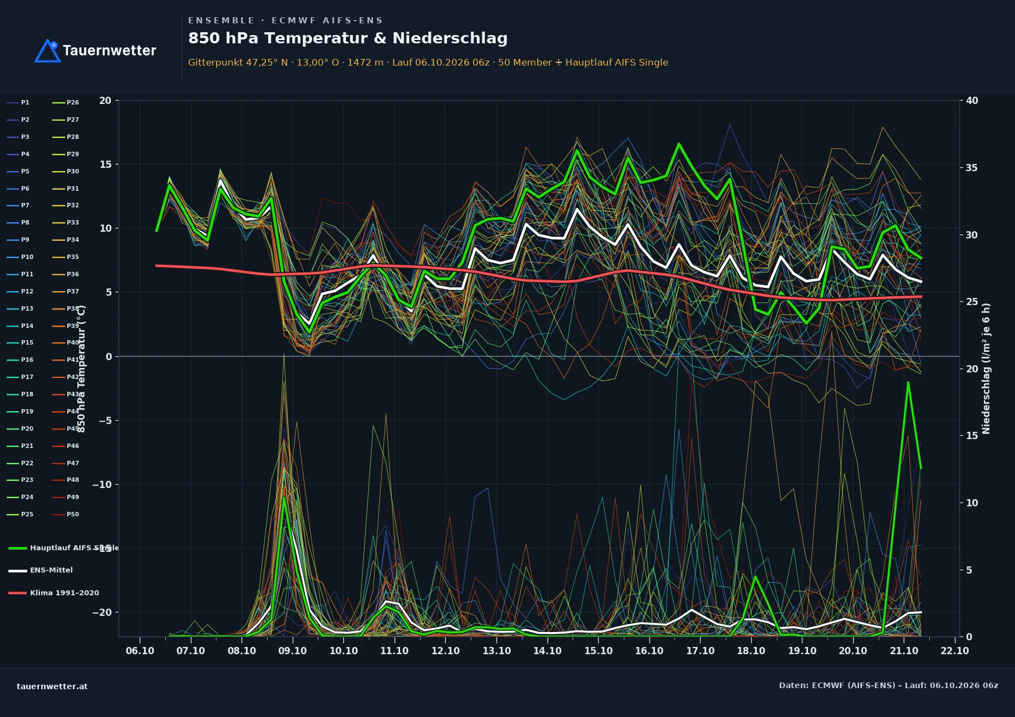The image size is (1015, 717).
Task: Select the P20 legend entry
Action: point(20,429)
